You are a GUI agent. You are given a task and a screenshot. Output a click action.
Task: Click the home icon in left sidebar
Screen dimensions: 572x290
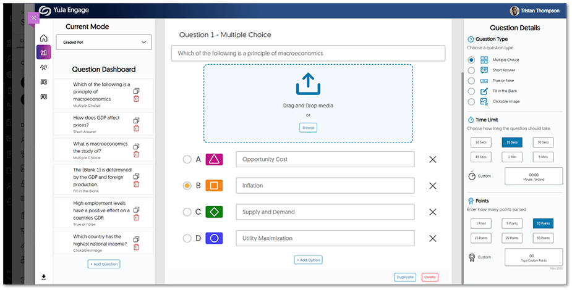point(43,38)
